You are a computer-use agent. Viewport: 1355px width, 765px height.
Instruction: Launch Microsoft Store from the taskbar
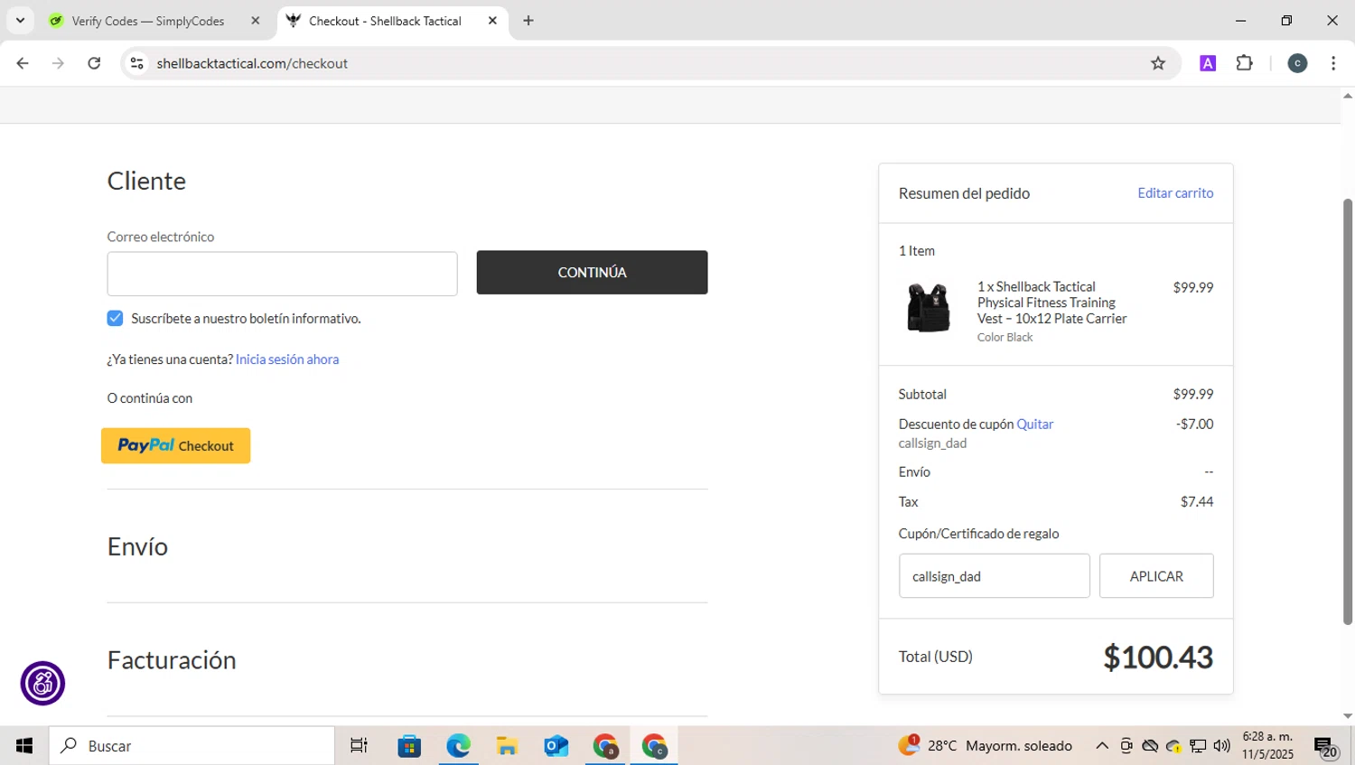pos(409,746)
